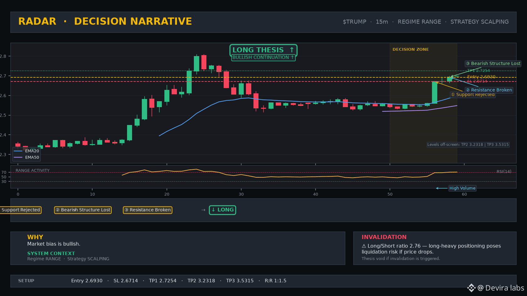Click the EMA50 legend text
This screenshot has width=527, height=296.
tap(32, 157)
